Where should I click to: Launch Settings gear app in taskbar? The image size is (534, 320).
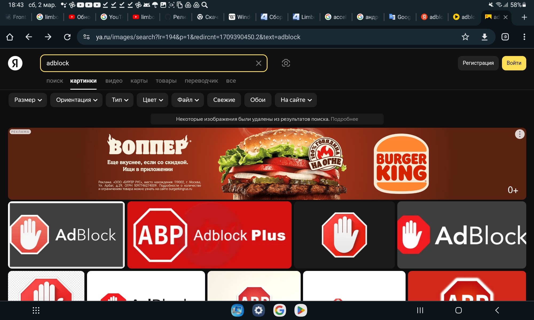258,310
